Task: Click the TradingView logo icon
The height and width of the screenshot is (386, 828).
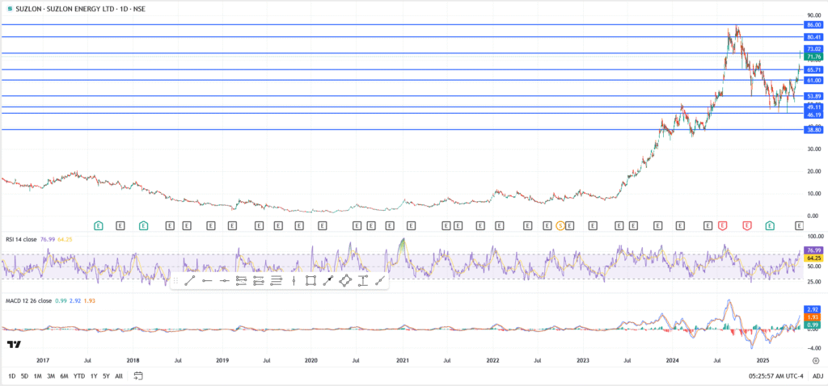Action: point(13,345)
